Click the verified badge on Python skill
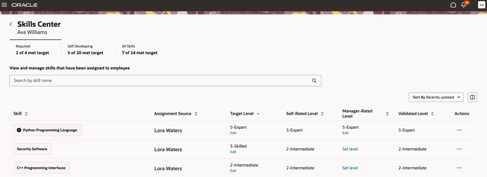487x177 pixels. [x=19, y=130]
